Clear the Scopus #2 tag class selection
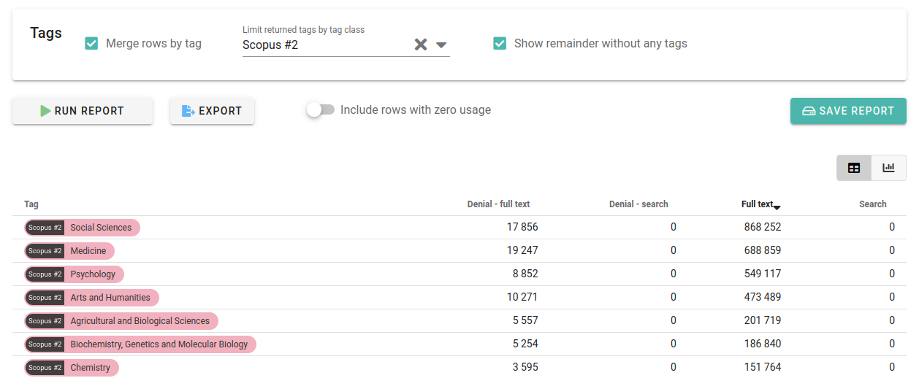The width and height of the screenshot is (919, 378). click(421, 45)
